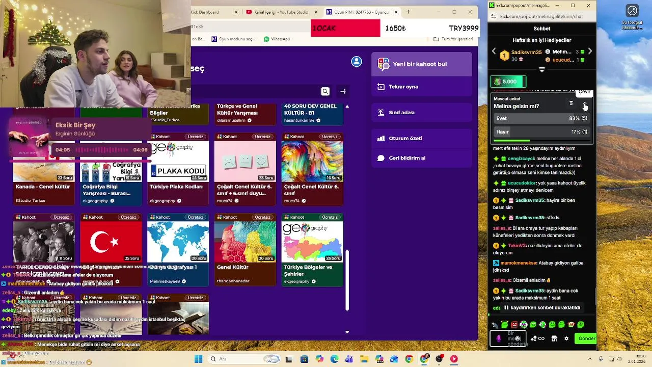This screenshot has height=367, width=652.
Task: Delete the 'Melina gelsin mi?' poll
Action: [x=571, y=103]
